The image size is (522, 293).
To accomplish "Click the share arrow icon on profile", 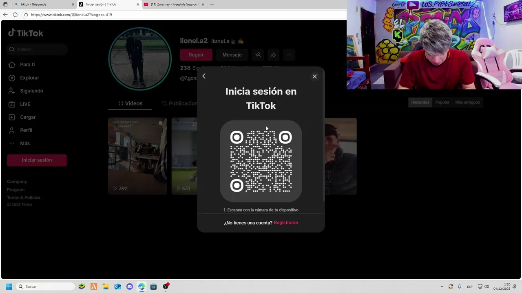I will tap(273, 55).
